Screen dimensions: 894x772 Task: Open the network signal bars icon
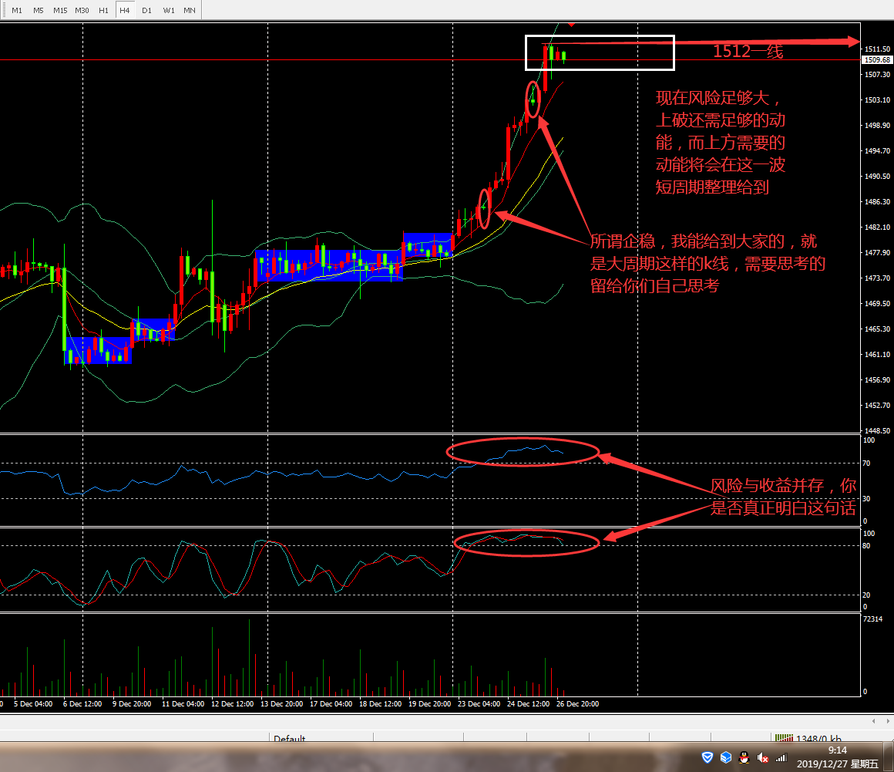point(781,758)
